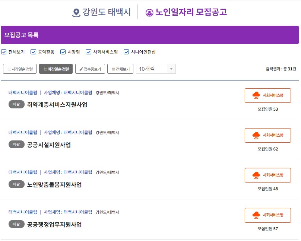Toggle the 사회서비스형 checkbox filter
The height and width of the screenshot is (241, 301).
[x=88, y=52]
